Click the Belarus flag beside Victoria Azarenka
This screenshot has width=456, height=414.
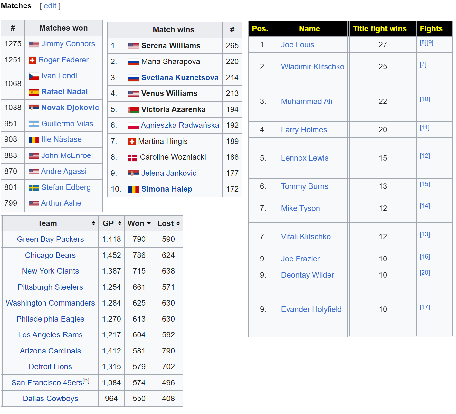pyautogui.click(x=134, y=110)
